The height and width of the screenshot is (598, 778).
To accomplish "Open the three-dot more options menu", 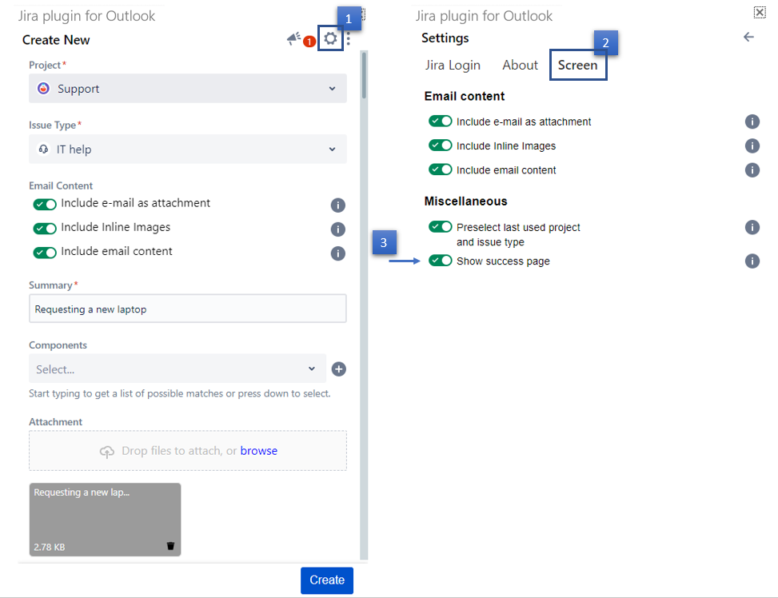I will (x=349, y=39).
